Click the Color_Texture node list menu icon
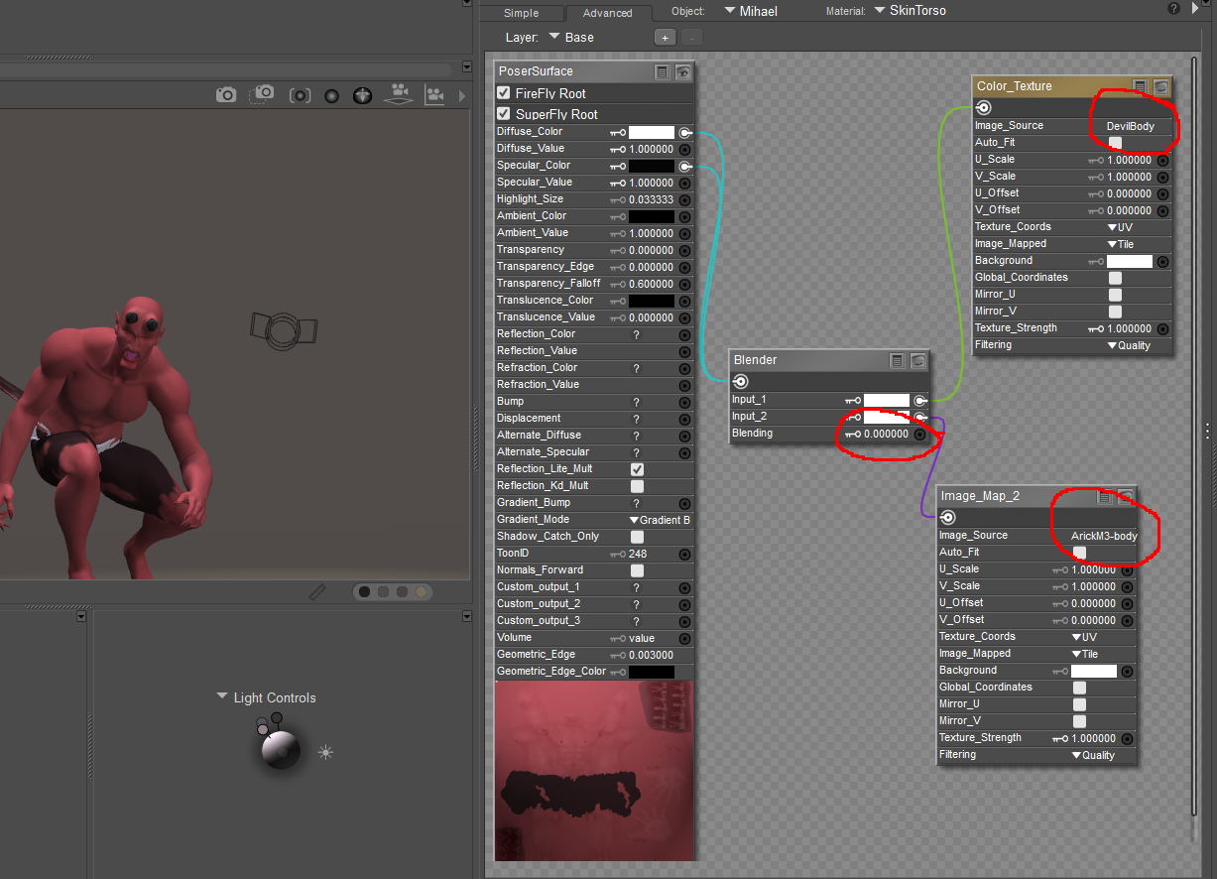This screenshot has height=879, width=1217. click(1141, 86)
